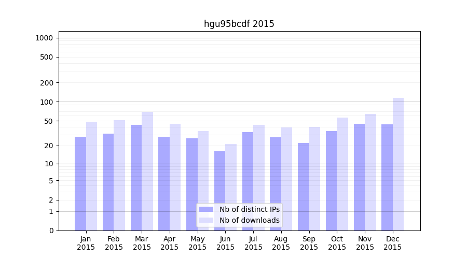This screenshot has width=467, height=259.
Task: Select the Sep 2015 downloads bar
Action: pyautogui.click(x=314, y=179)
